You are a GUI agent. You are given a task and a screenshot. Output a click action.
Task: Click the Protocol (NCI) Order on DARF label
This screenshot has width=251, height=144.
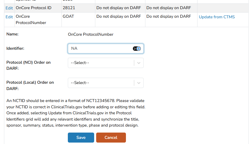click(29, 65)
